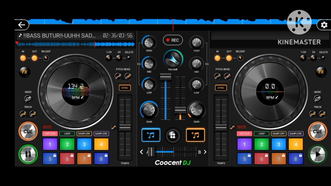The image size is (331, 186).
Task: Select the right deck SAMPLER2 tab
Action: [x=296, y=134]
